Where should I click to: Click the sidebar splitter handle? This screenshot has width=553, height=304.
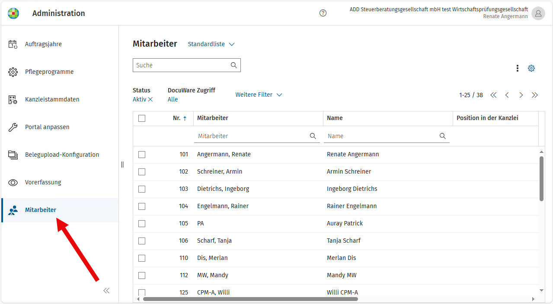(x=122, y=165)
